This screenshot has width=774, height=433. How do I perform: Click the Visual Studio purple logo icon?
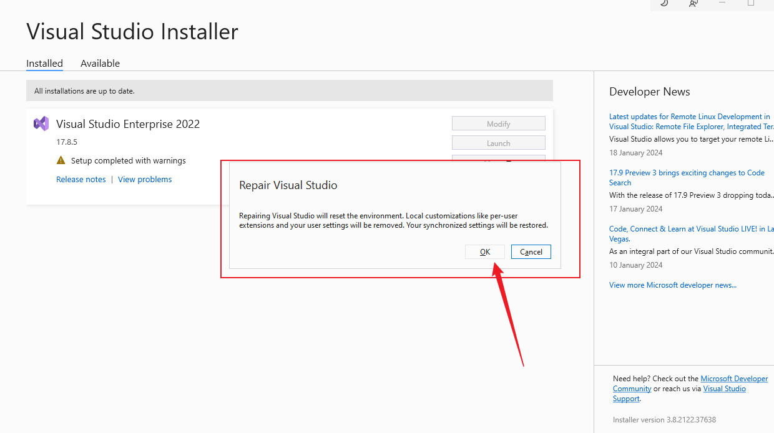[x=41, y=124]
